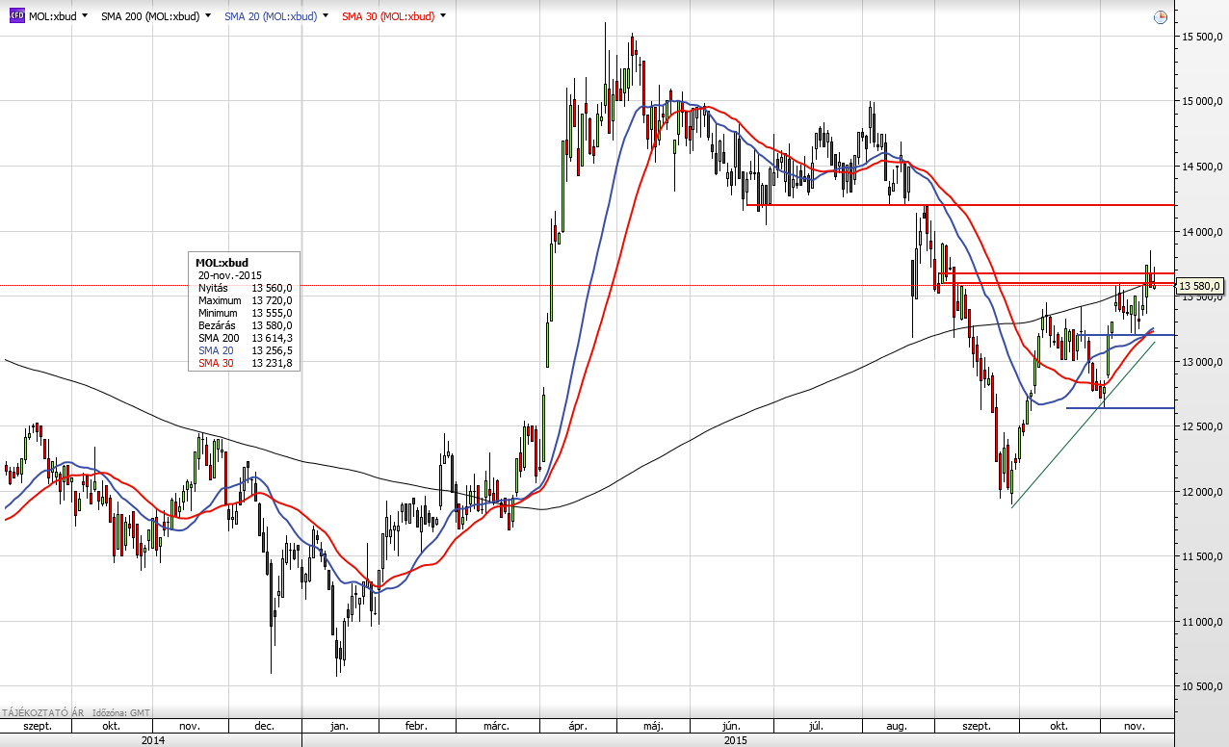Click the SMA 30 value 13 231,8

point(273,363)
